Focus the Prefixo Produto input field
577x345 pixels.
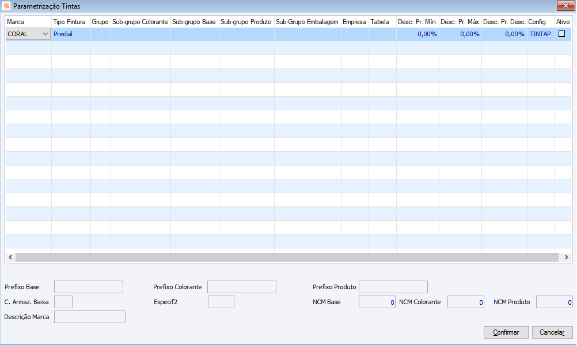pos(393,287)
